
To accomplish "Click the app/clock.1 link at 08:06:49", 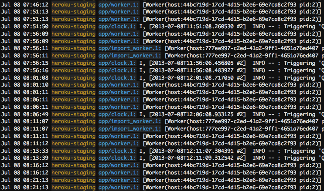I will pos(117,114).
